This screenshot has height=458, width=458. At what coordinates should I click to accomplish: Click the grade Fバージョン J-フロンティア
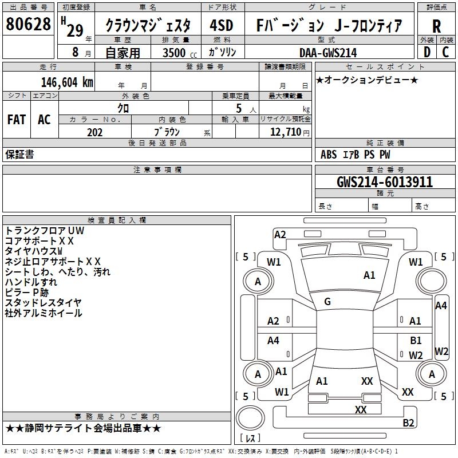click(329, 25)
